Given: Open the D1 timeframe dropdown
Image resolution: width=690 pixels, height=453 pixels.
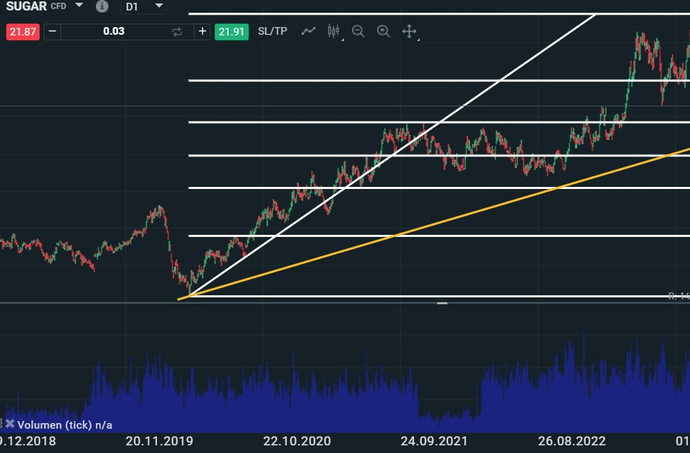Looking at the screenshot, I should coord(144,6).
